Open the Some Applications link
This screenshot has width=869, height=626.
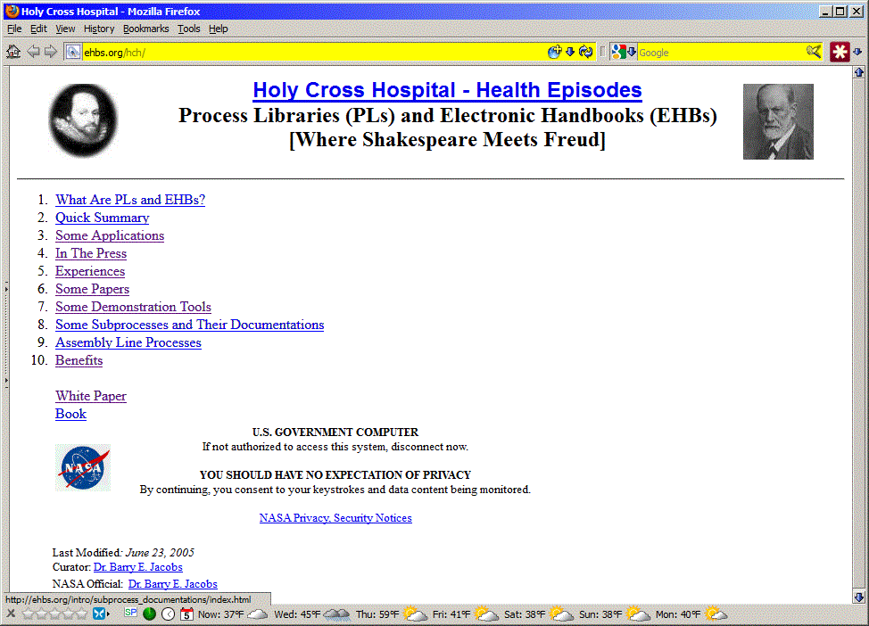click(110, 235)
